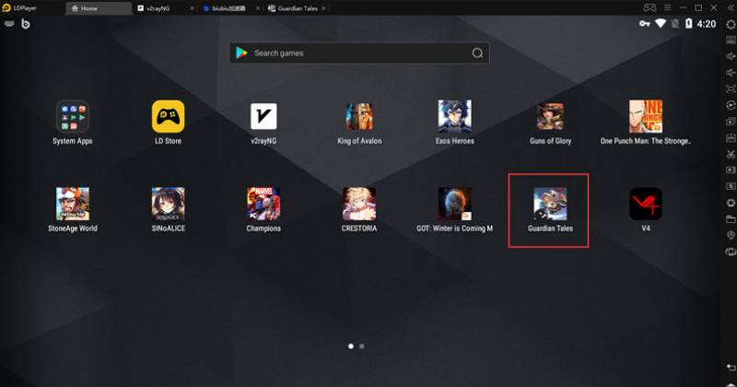Click the 4:20 clock
This screenshot has width=737, height=387.
pos(707,24)
